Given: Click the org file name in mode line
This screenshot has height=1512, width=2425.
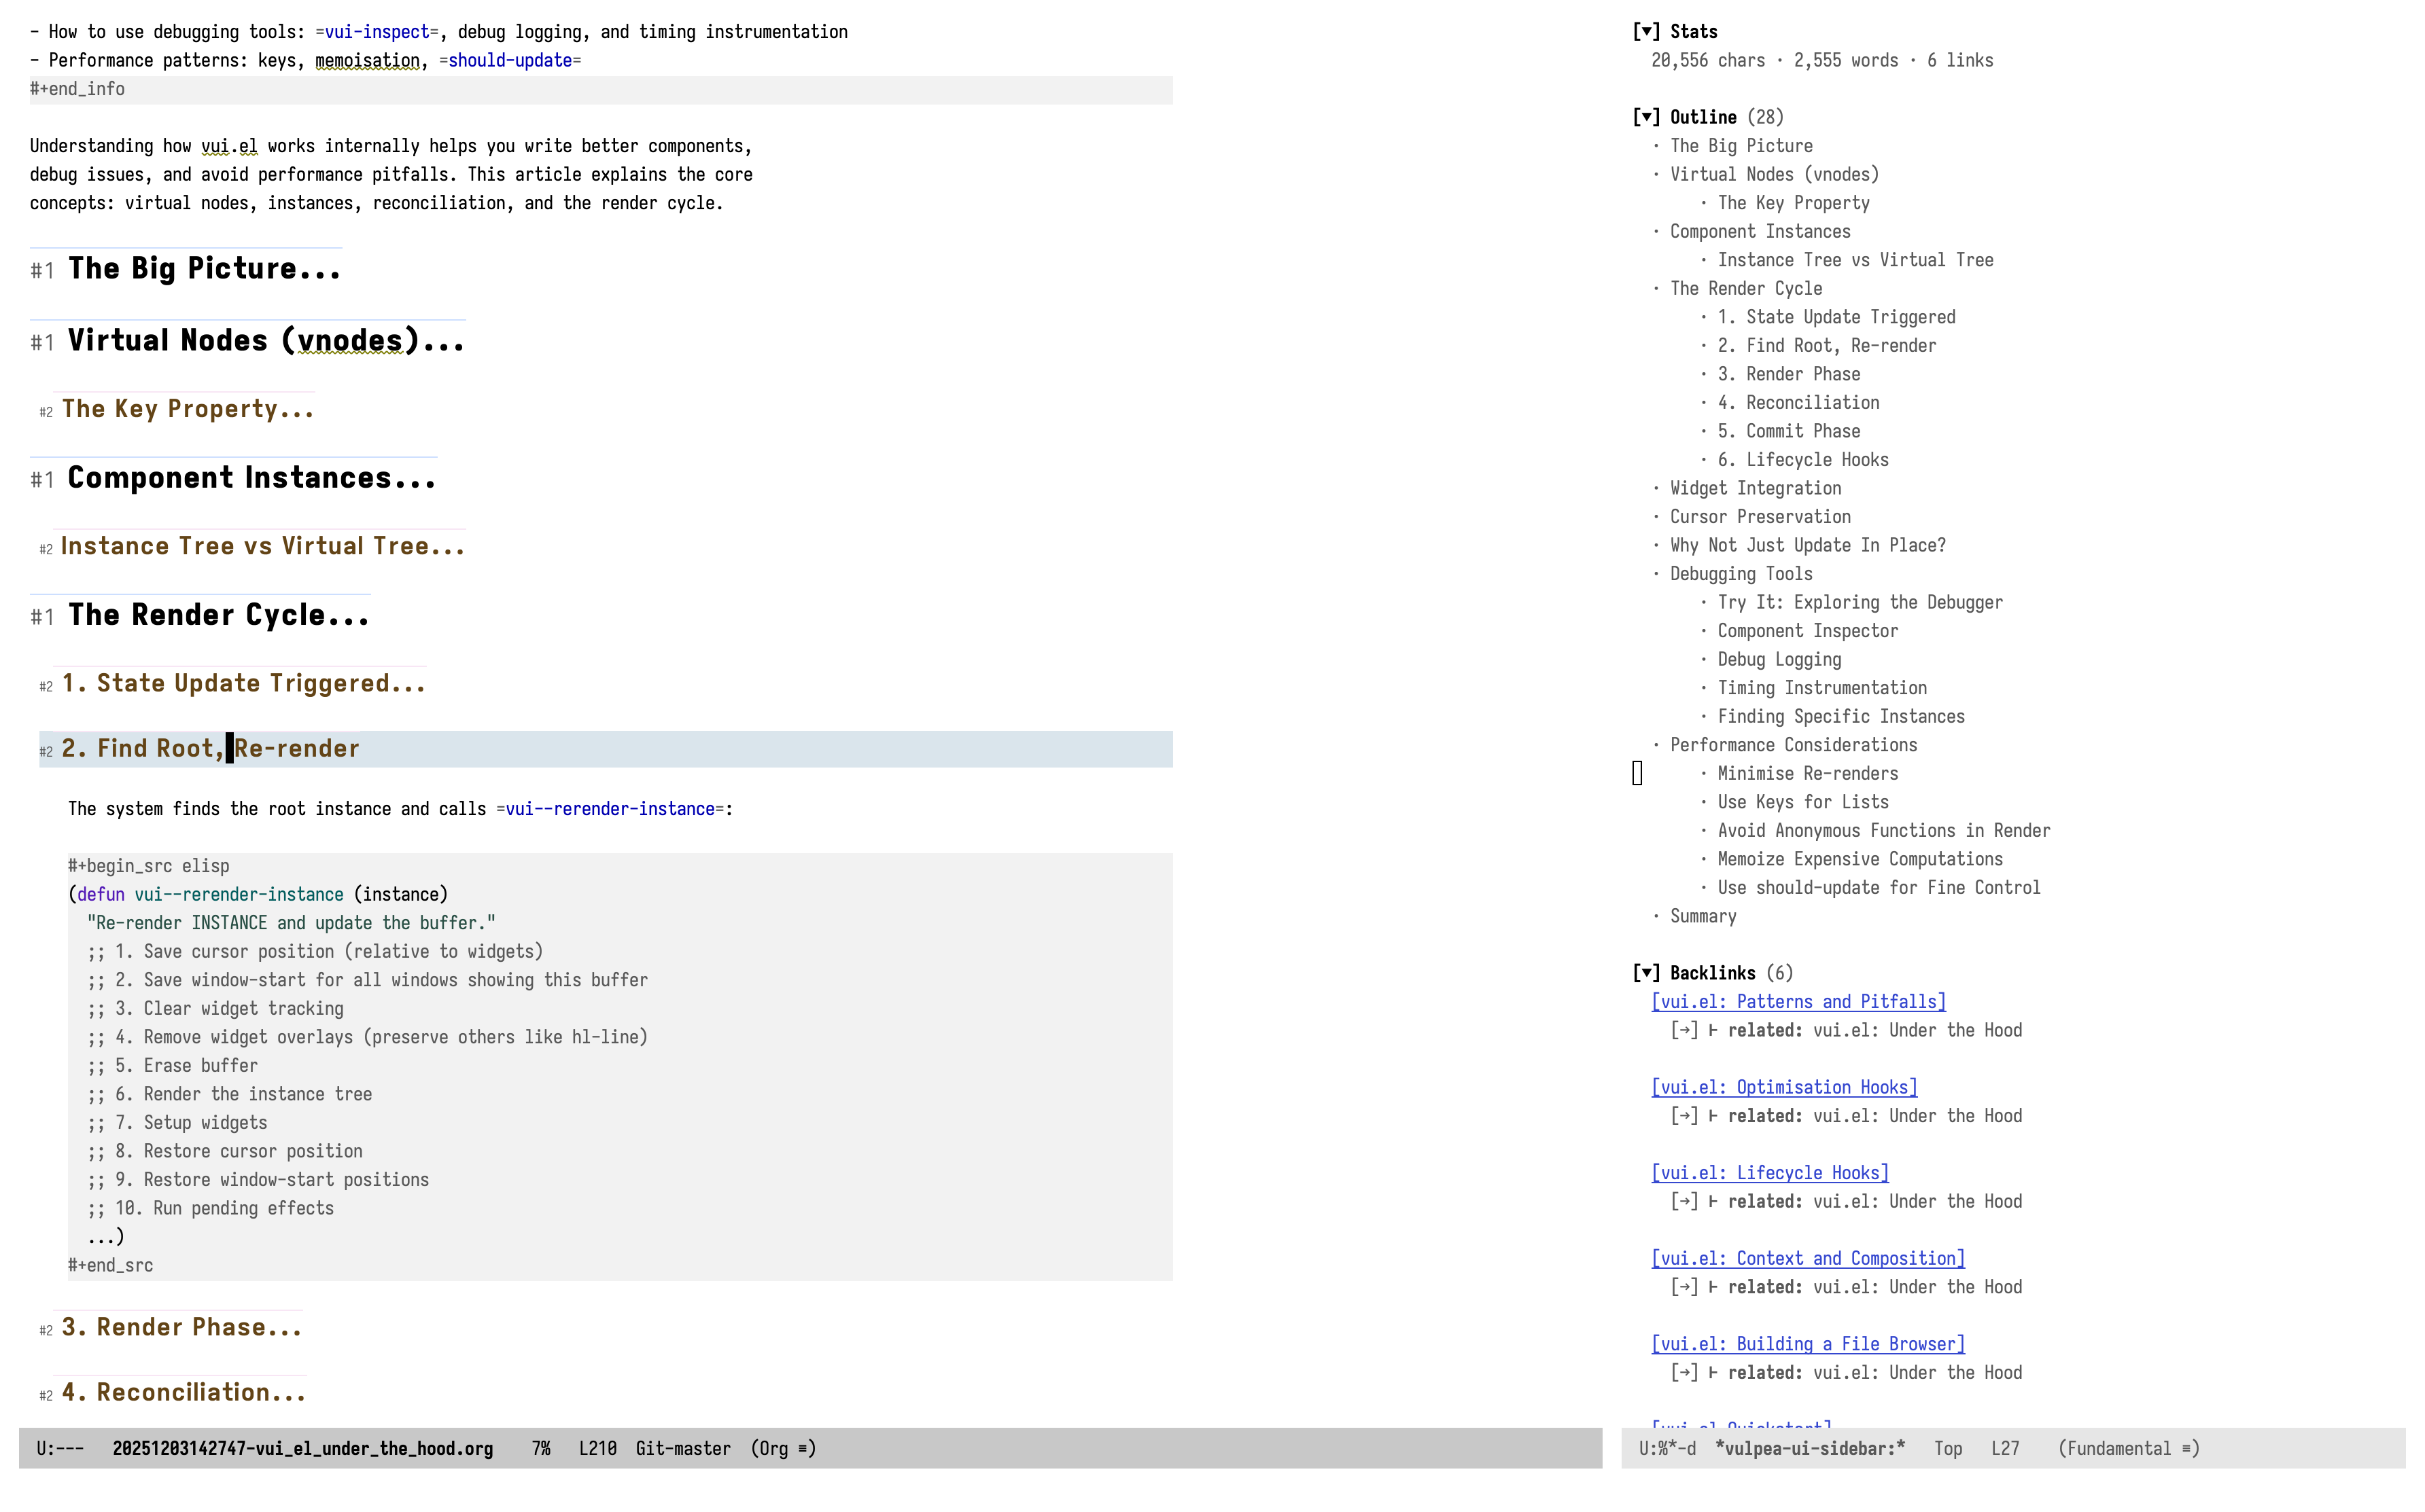Looking at the screenshot, I should tap(303, 1449).
